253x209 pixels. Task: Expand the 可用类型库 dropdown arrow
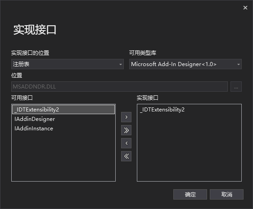point(238,64)
